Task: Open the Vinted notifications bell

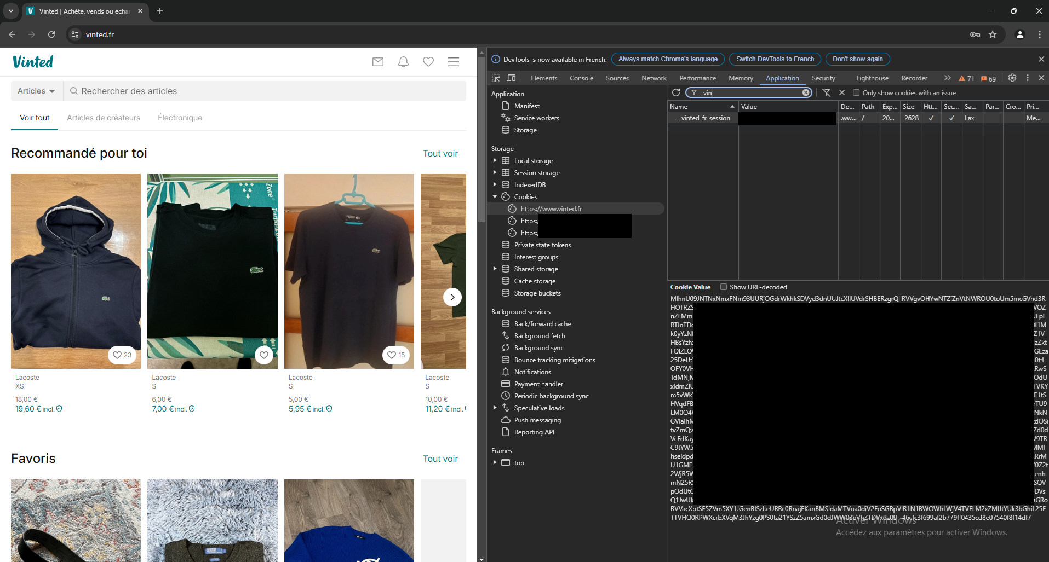Action: pyautogui.click(x=403, y=62)
